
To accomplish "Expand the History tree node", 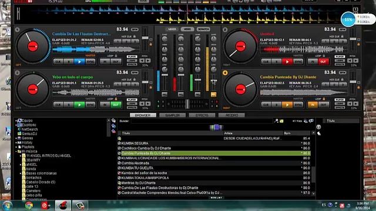I will 16,142.
